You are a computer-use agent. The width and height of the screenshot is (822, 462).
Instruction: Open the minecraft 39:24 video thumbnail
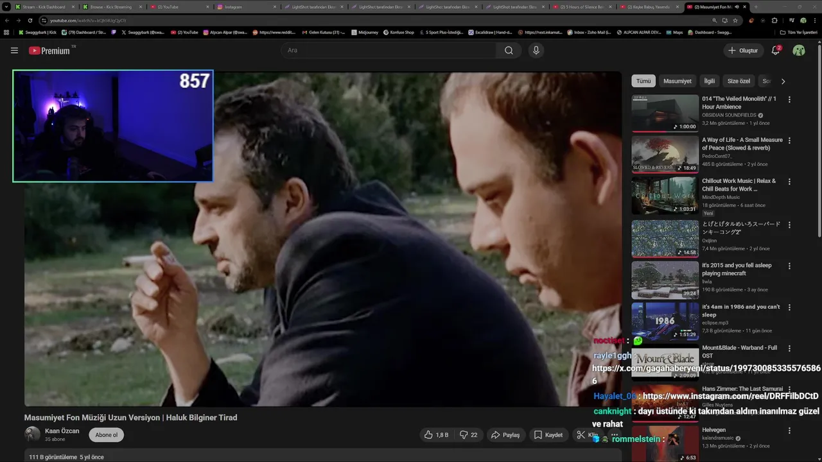665,280
